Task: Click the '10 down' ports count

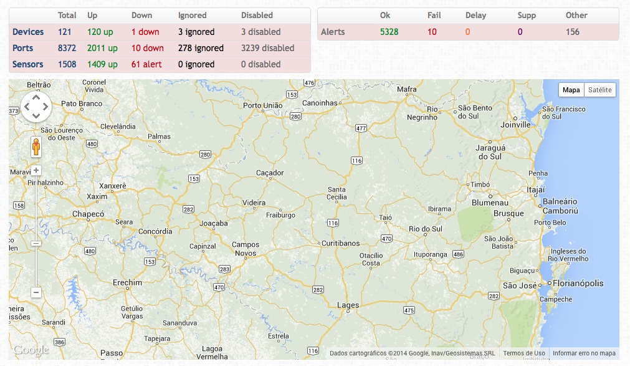Action: (x=148, y=48)
